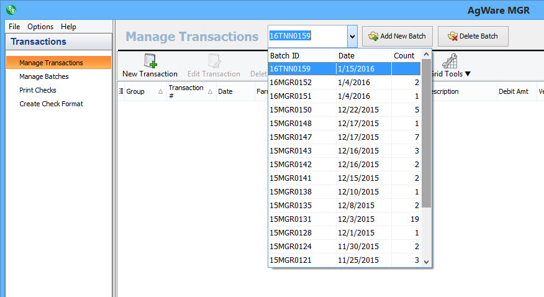Choose batch 15MGR0131 dated 12/3/2015
The image size is (544, 297).
click(291, 219)
